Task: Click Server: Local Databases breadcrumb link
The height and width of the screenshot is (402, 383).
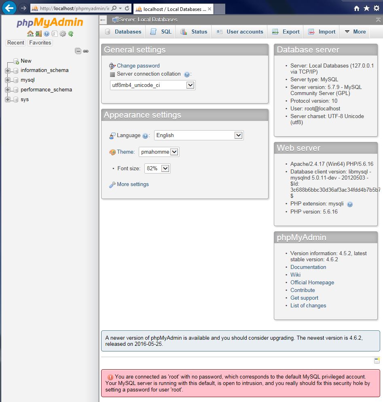Action: [148, 20]
